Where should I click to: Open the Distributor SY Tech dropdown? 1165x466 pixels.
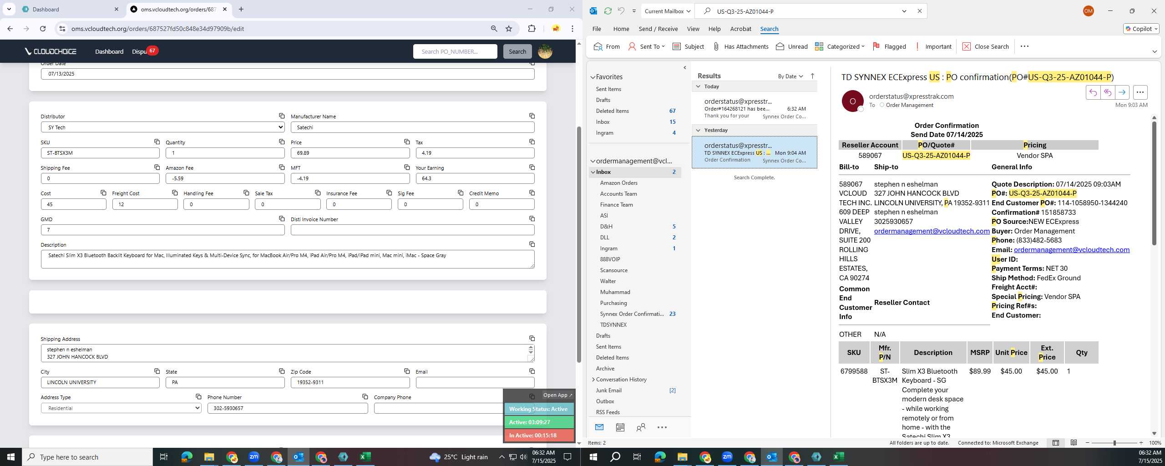tap(162, 127)
